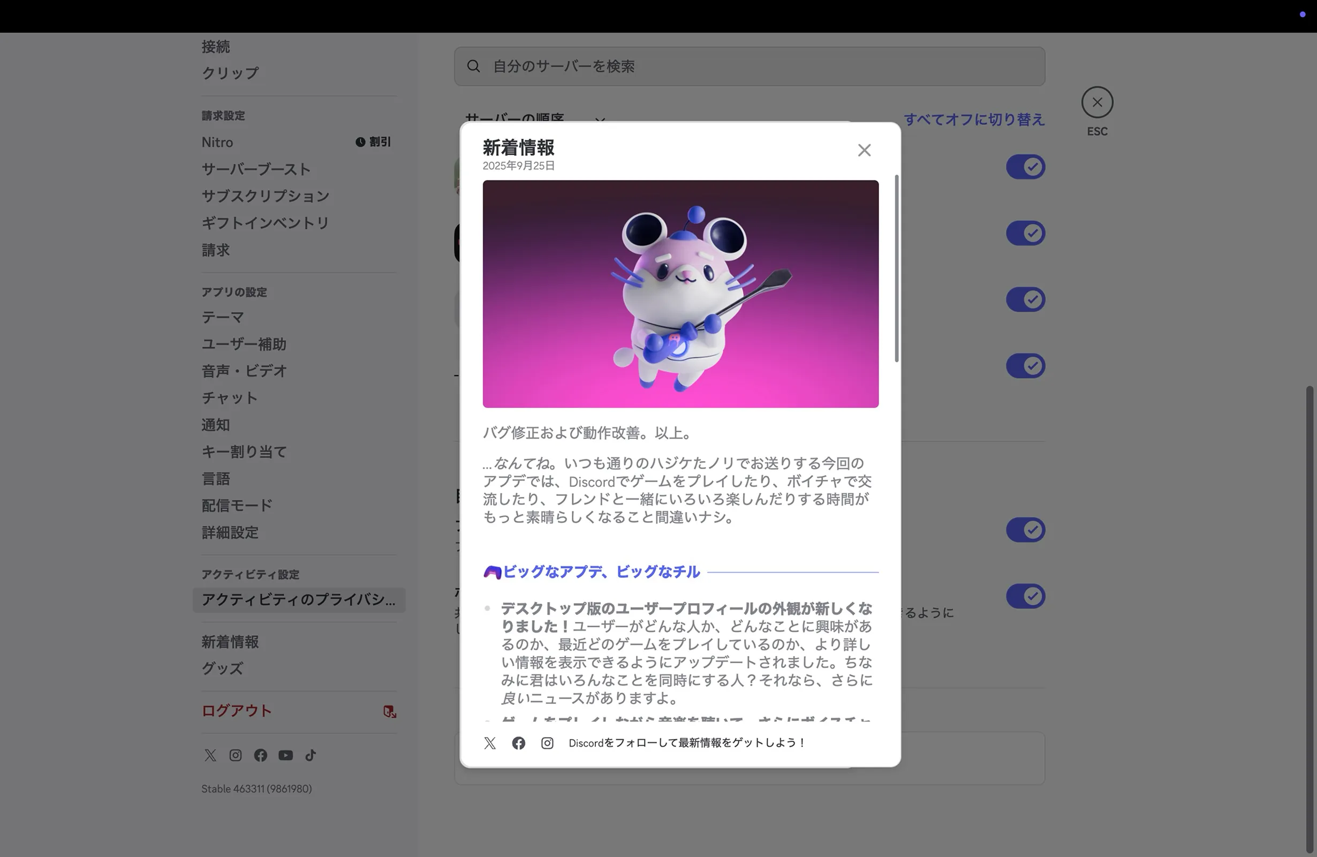Click the game controller icon in ビッグなアプデ heading
This screenshot has width=1317, height=857.
coord(492,572)
